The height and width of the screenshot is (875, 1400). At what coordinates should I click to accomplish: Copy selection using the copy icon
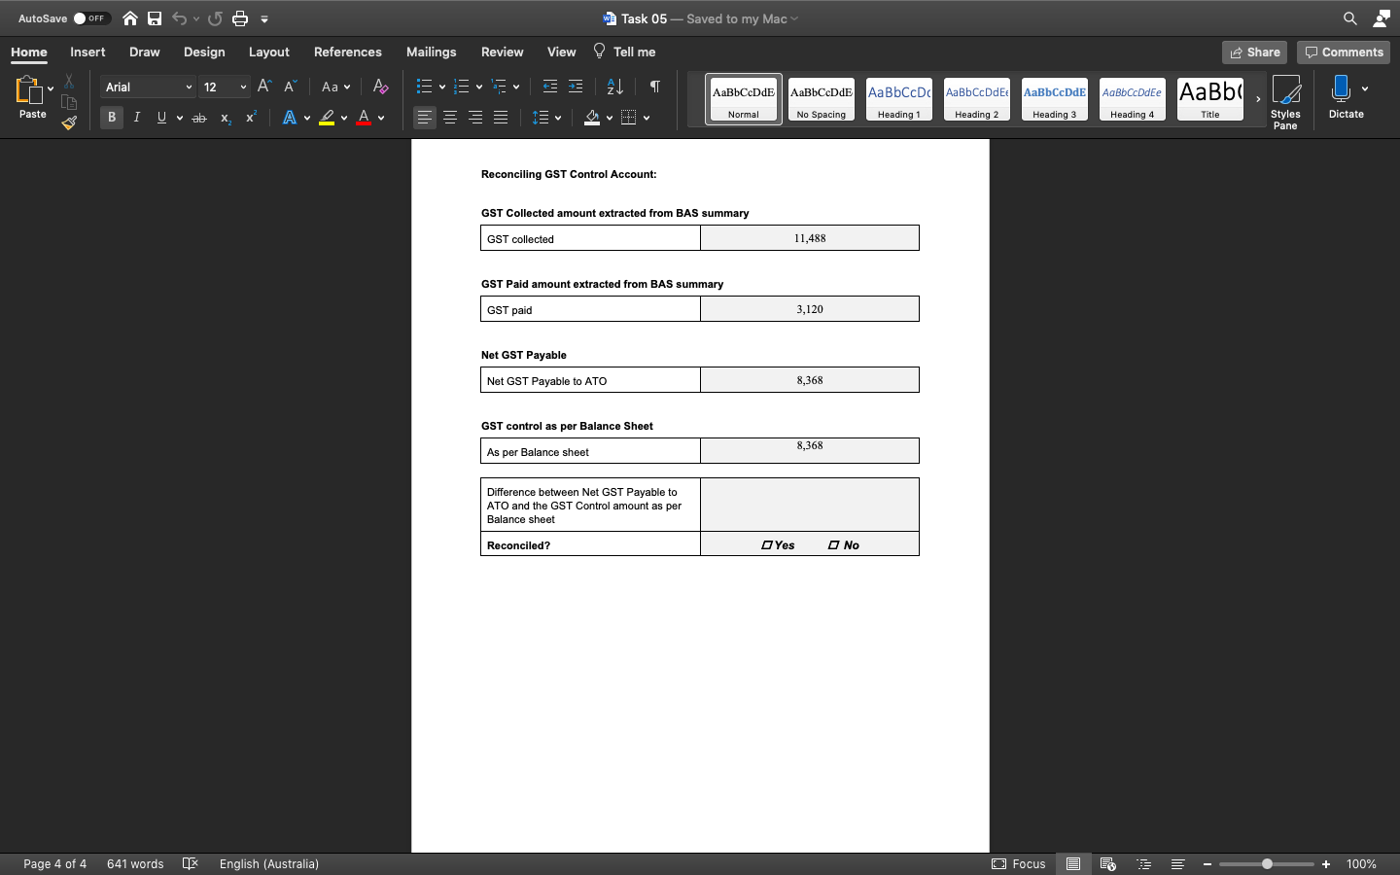pyautogui.click(x=69, y=102)
